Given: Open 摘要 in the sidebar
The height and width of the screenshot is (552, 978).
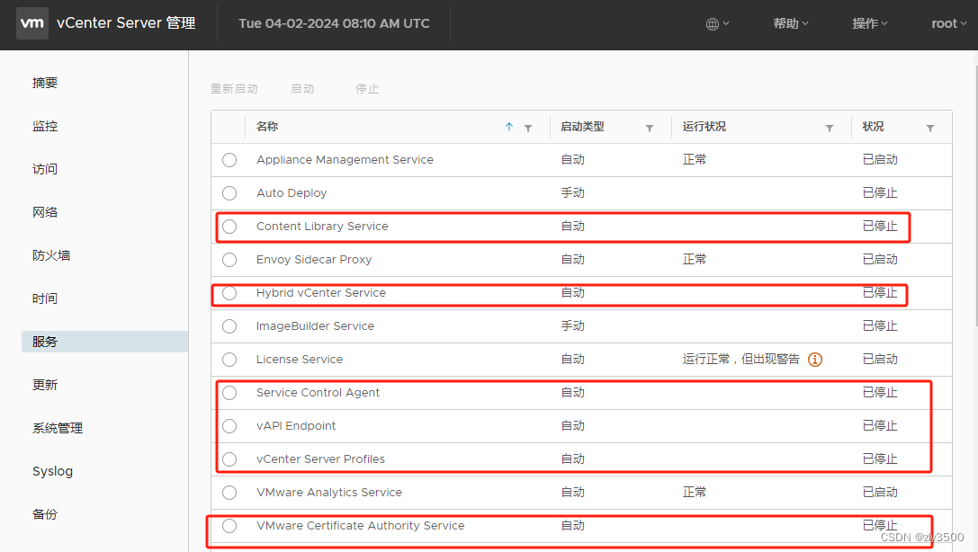Looking at the screenshot, I should point(45,83).
